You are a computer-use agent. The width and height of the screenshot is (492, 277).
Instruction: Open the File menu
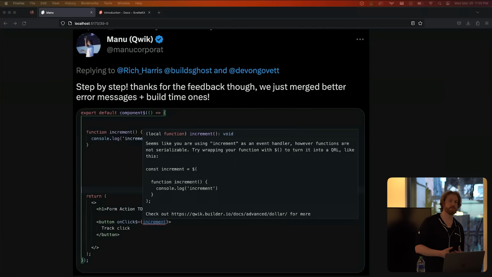(32, 3)
